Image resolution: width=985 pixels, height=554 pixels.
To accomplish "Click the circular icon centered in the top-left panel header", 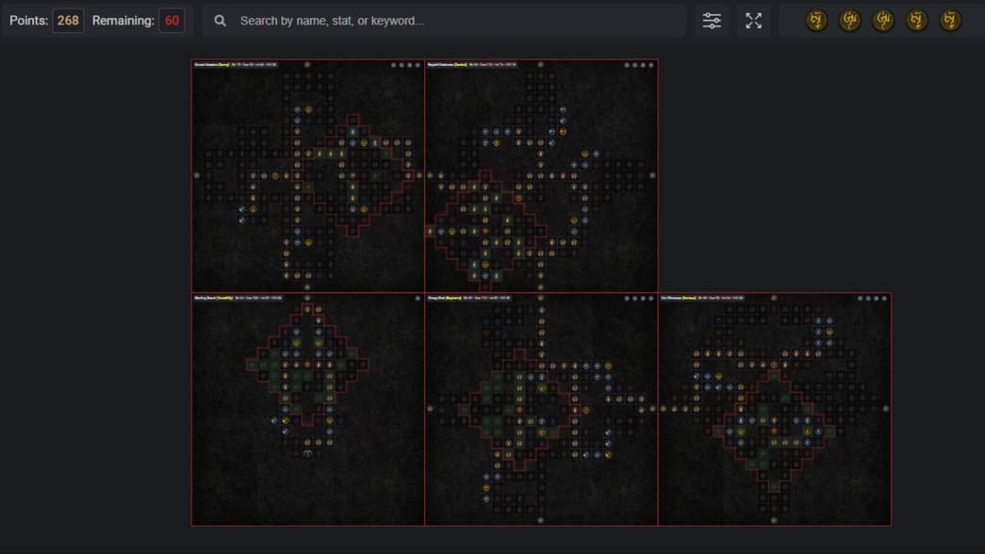I will [307, 66].
